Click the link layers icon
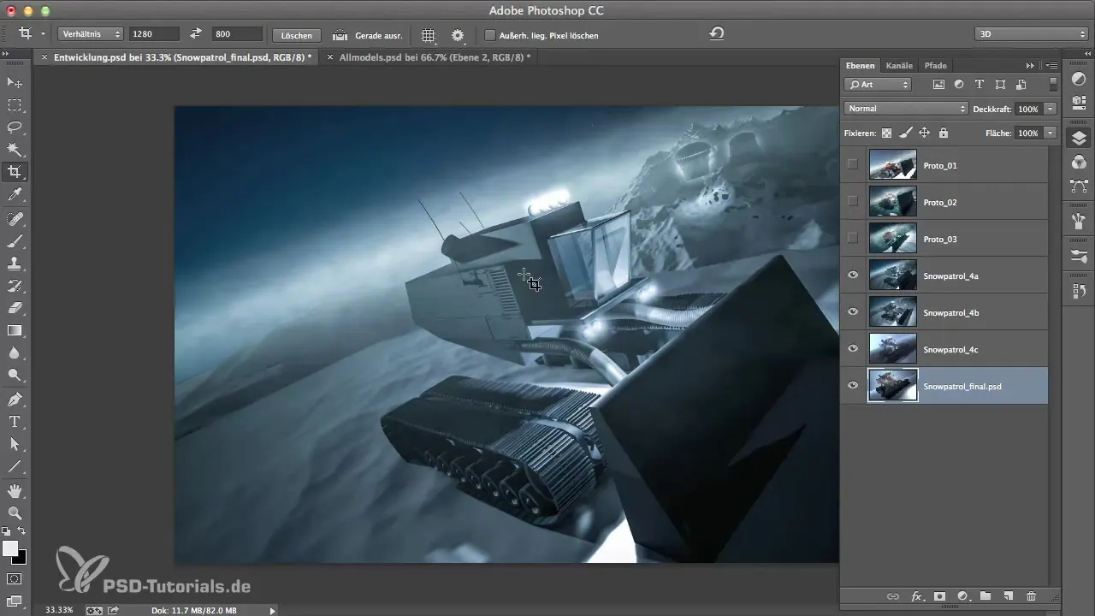 coord(893,596)
